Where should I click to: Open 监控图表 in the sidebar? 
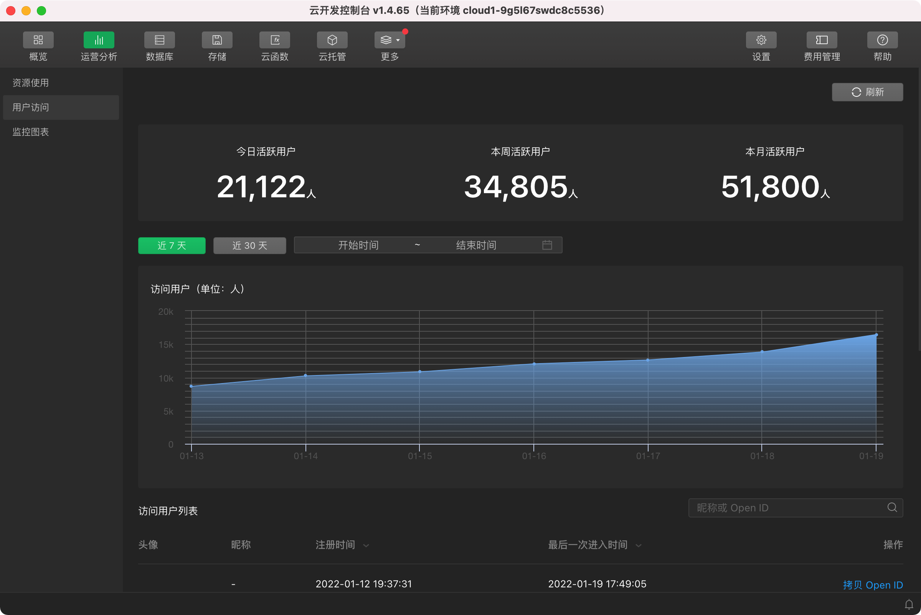(31, 132)
